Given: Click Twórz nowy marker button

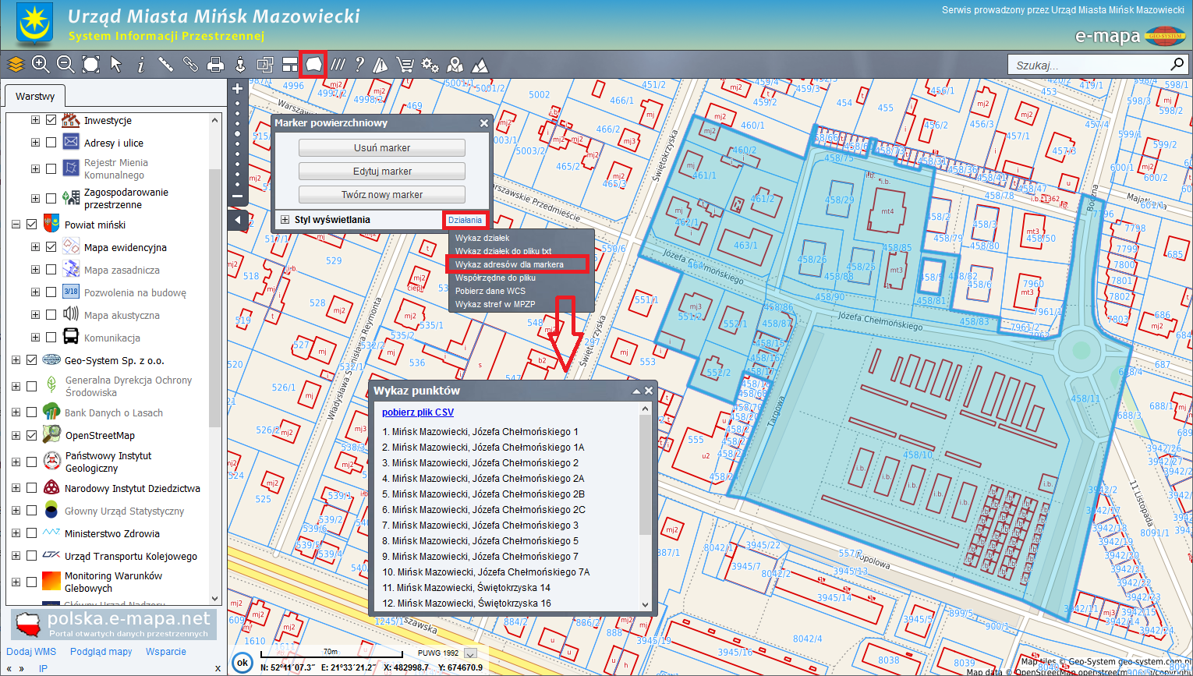Looking at the screenshot, I should pyautogui.click(x=382, y=195).
